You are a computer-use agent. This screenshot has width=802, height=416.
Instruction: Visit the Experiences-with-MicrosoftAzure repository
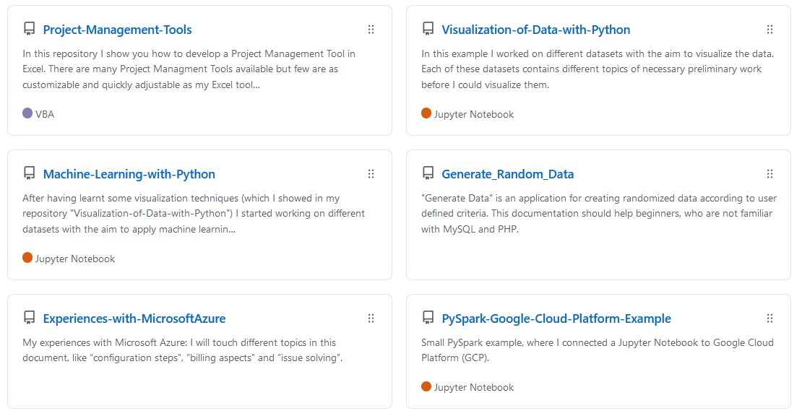[134, 318]
